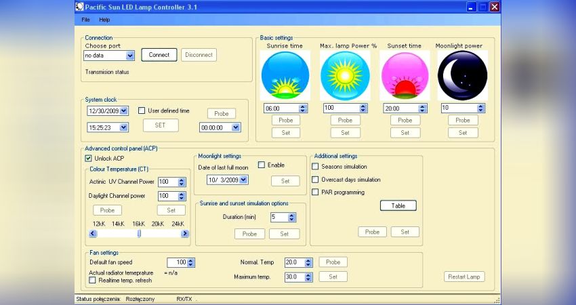Viewport: 576px width, 305px height.
Task: Click Set in Moonlight settings
Action: pyautogui.click(x=285, y=181)
